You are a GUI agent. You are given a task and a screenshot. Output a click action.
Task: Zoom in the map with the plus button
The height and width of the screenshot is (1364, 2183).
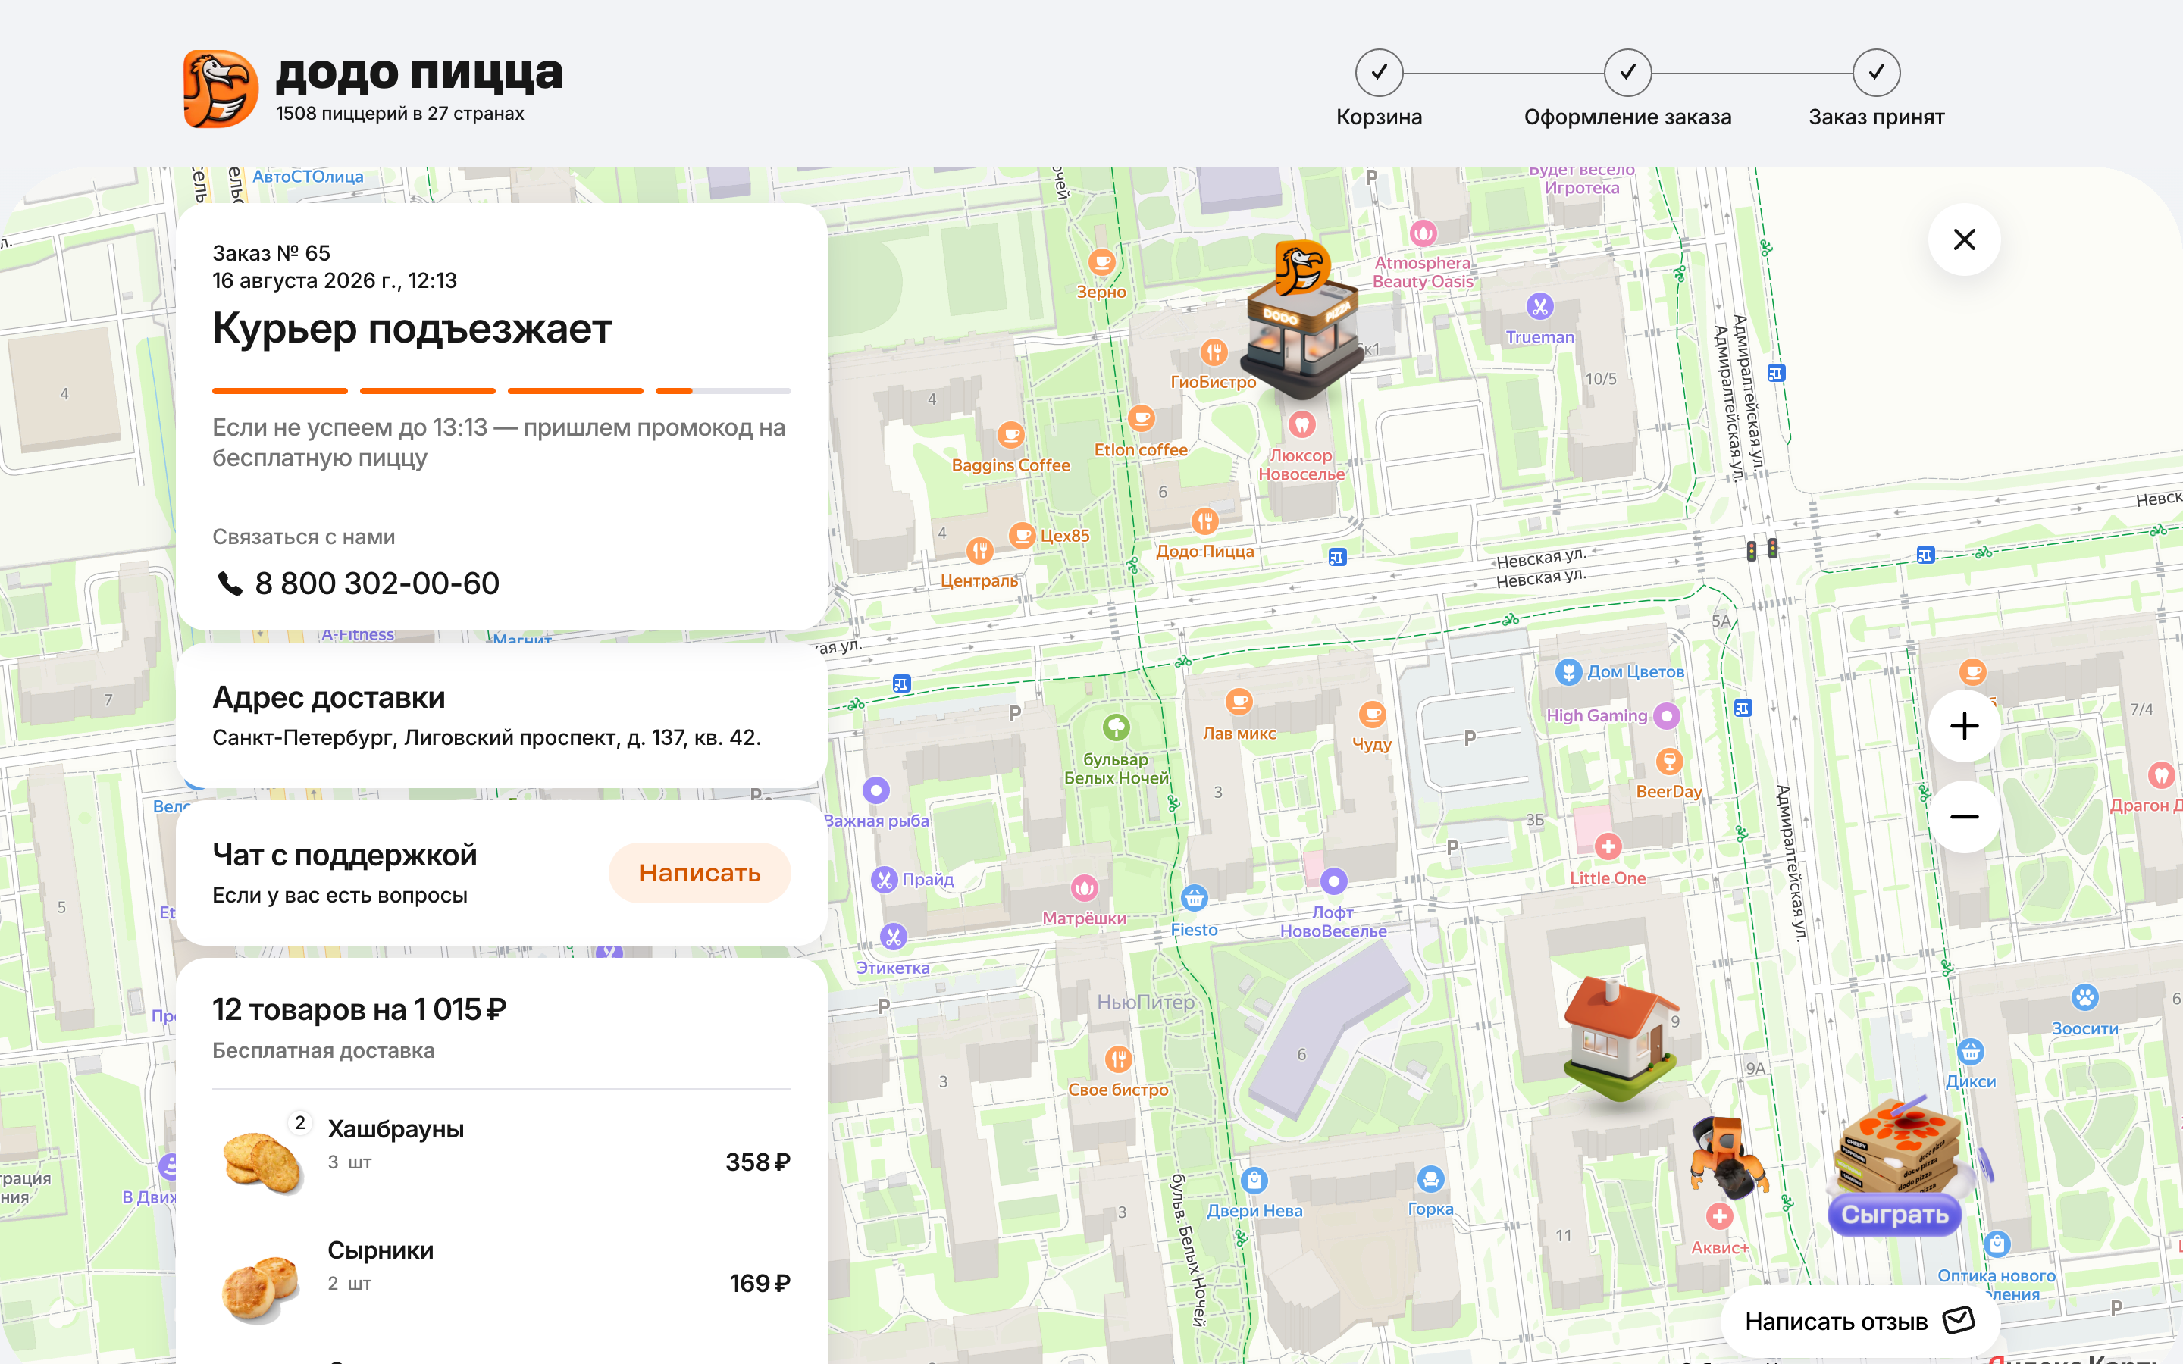[1964, 726]
